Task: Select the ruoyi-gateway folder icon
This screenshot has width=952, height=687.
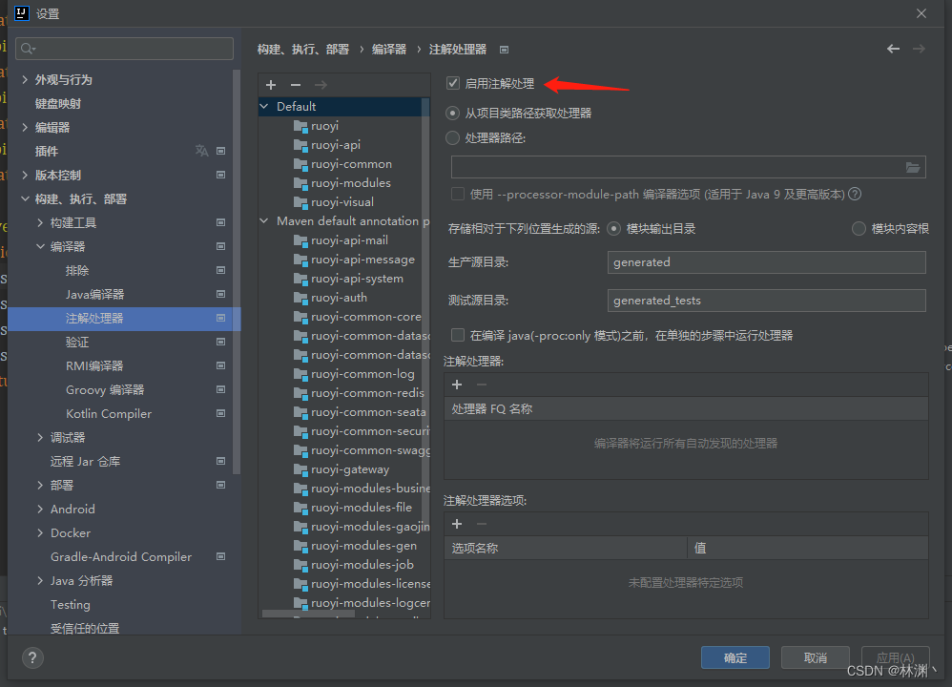Action: pos(300,469)
